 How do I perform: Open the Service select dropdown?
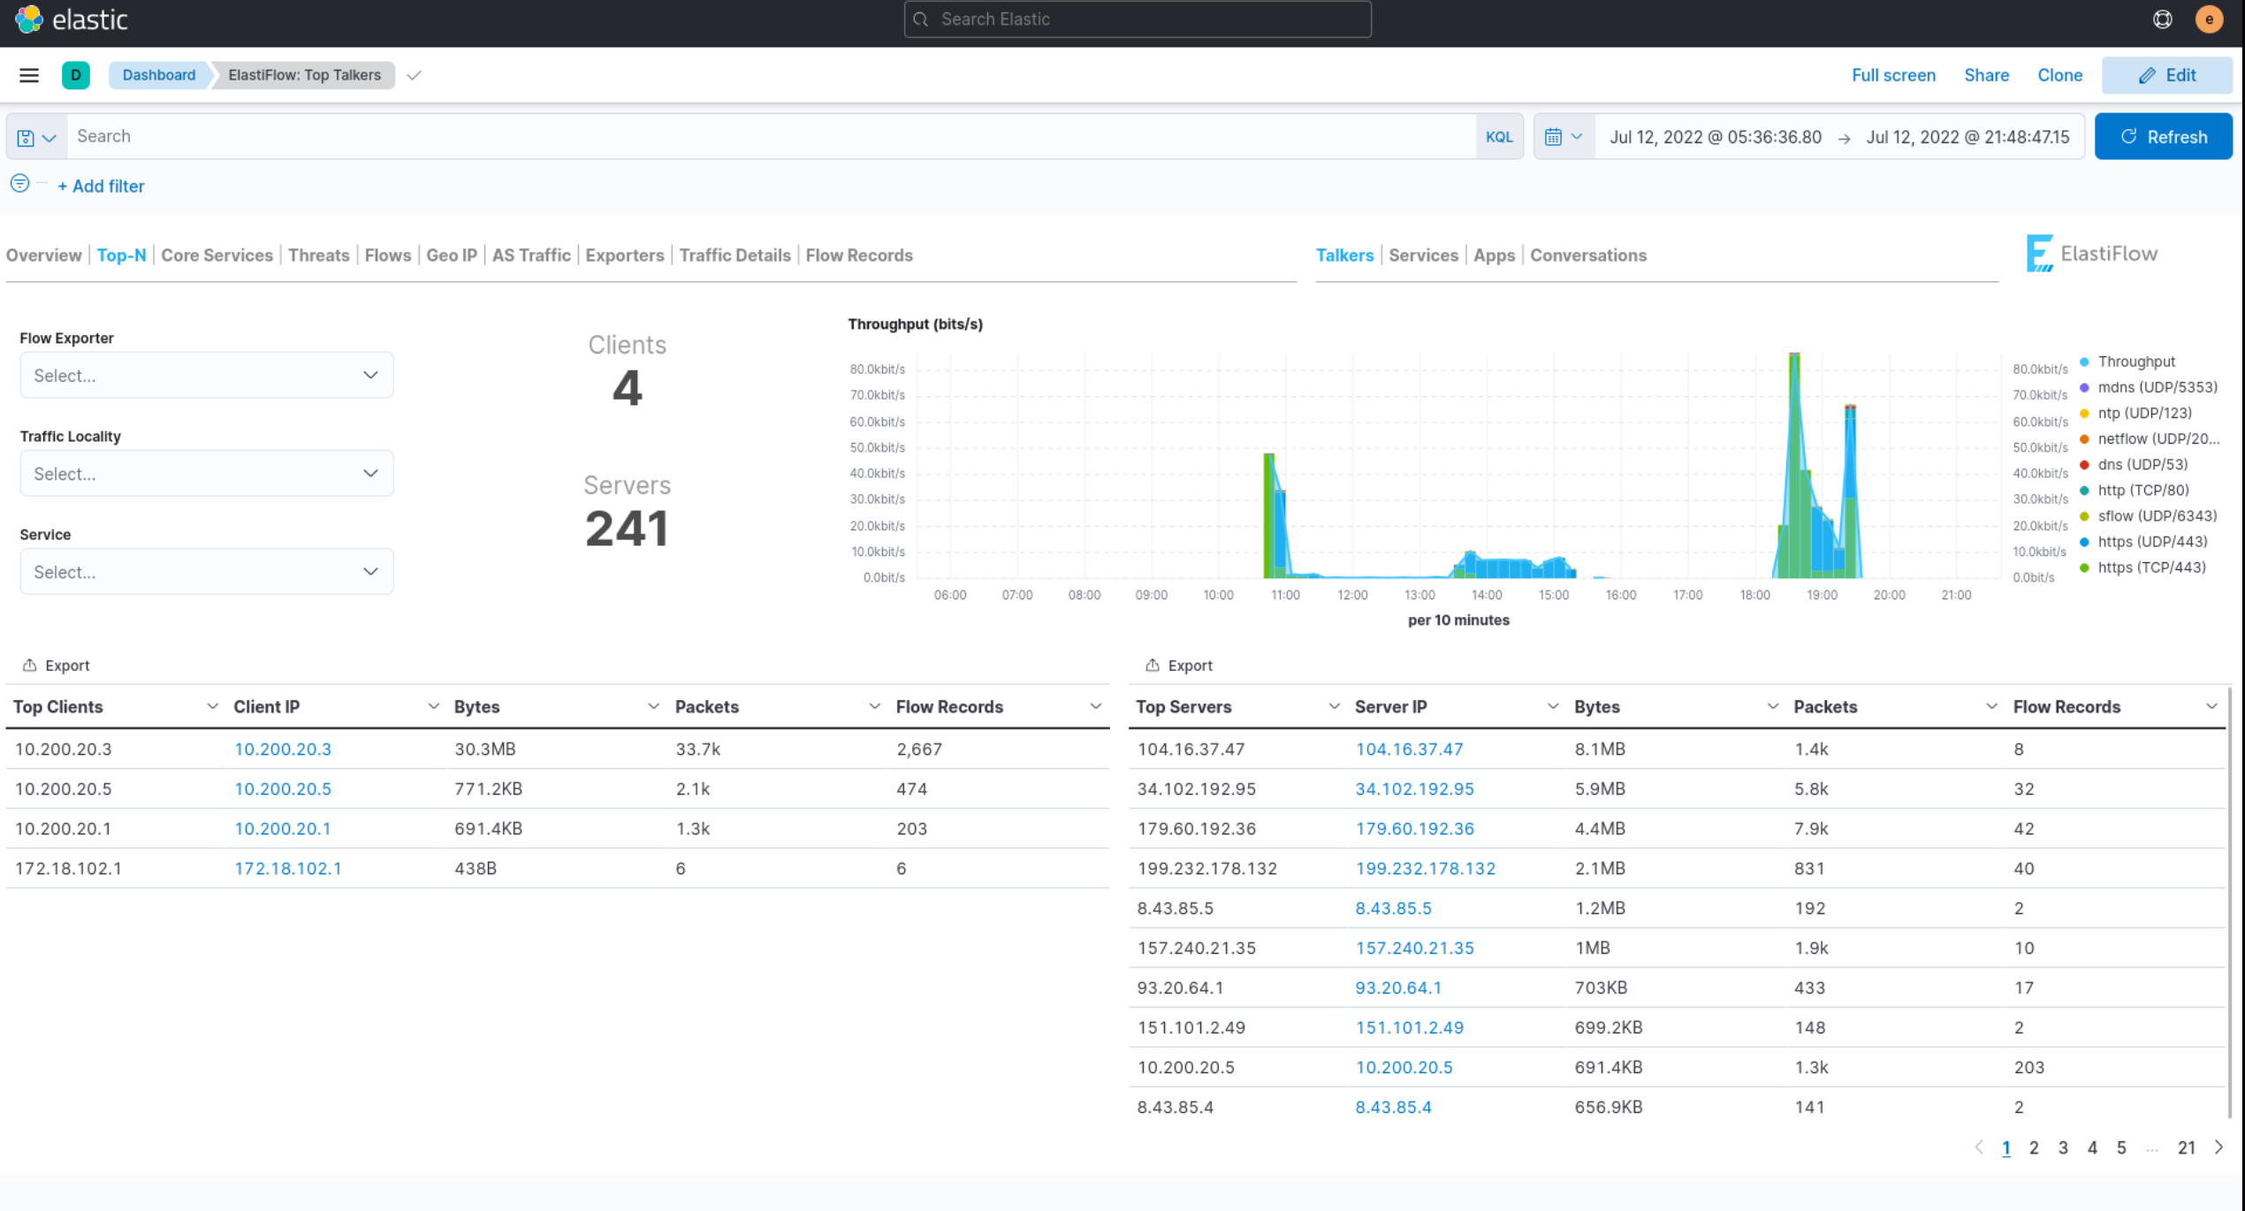click(206, 572)
